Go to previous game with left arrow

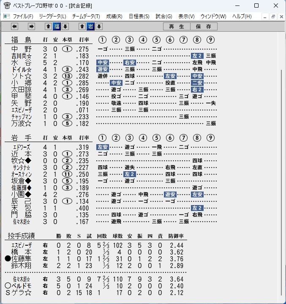coord(14,26)
